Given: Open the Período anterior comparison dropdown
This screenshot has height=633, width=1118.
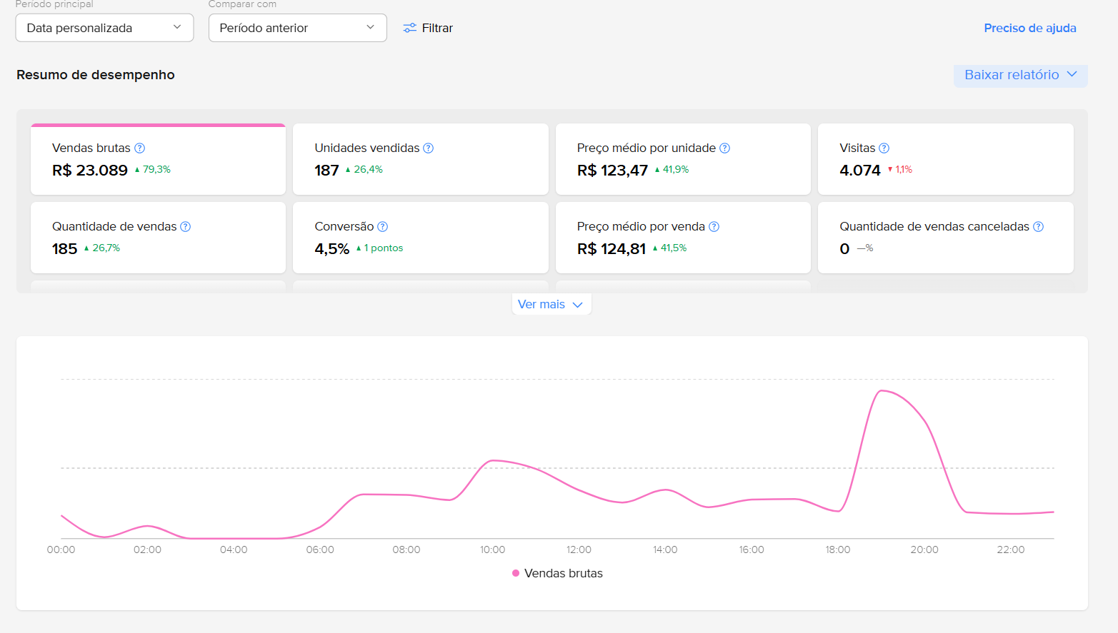Looking at the screenshot, I should (x=297, y=28).
